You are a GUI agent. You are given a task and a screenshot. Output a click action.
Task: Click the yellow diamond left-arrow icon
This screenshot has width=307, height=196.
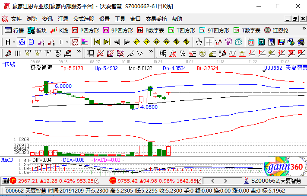136,42
